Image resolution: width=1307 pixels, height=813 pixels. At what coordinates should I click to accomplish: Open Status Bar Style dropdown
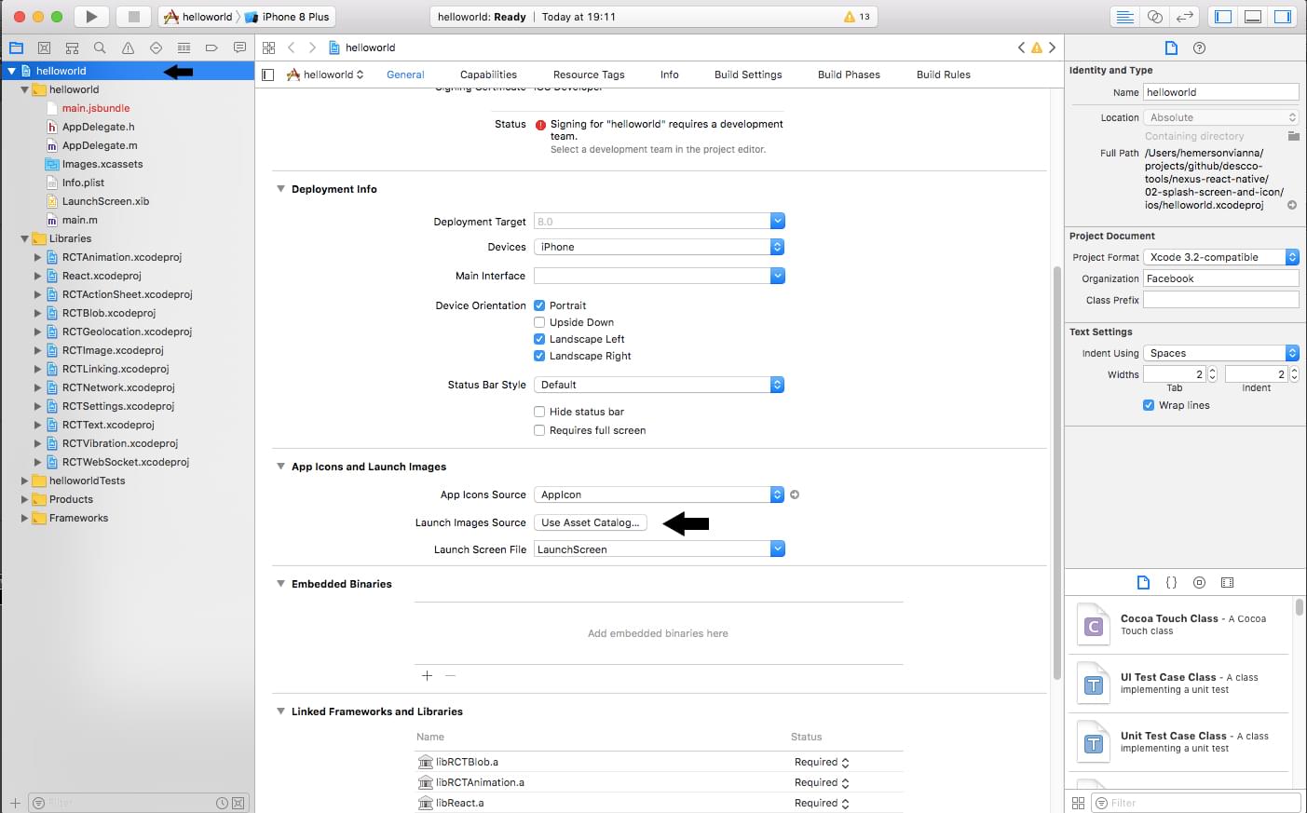point(660,385)
